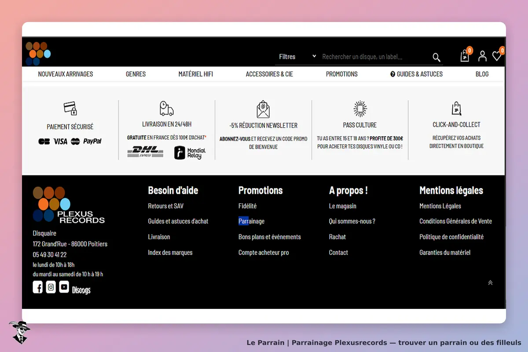Open Garanties du matériel link
Image resolution: width=528 pixels, height=352 pixels.
(445, 253)
